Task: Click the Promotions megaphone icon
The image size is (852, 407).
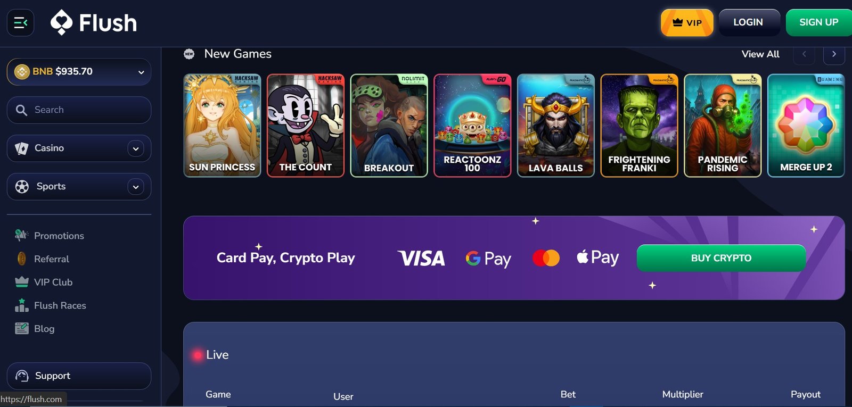Action: [x=21, y=235]
